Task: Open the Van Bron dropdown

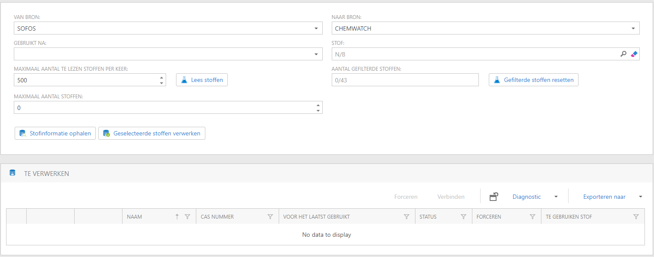Action: pyautogui.click(x=316, y=28)
